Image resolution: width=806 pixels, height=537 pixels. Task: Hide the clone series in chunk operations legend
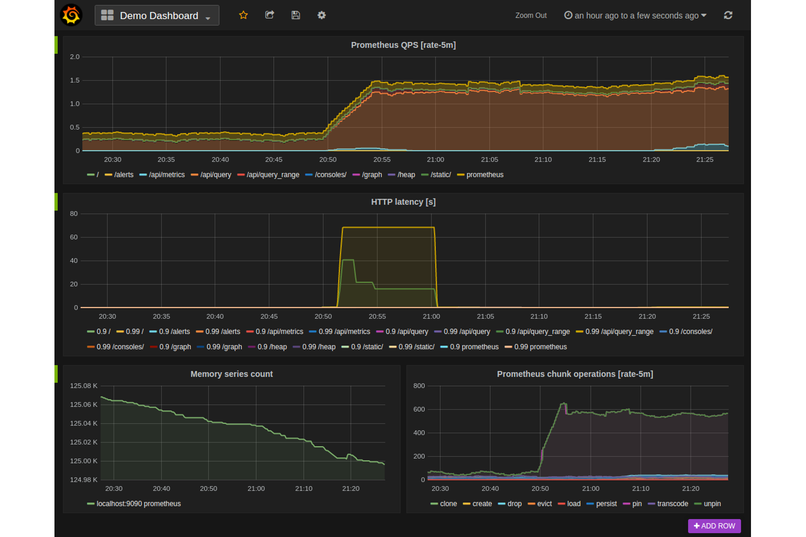(x=448, y=503)
